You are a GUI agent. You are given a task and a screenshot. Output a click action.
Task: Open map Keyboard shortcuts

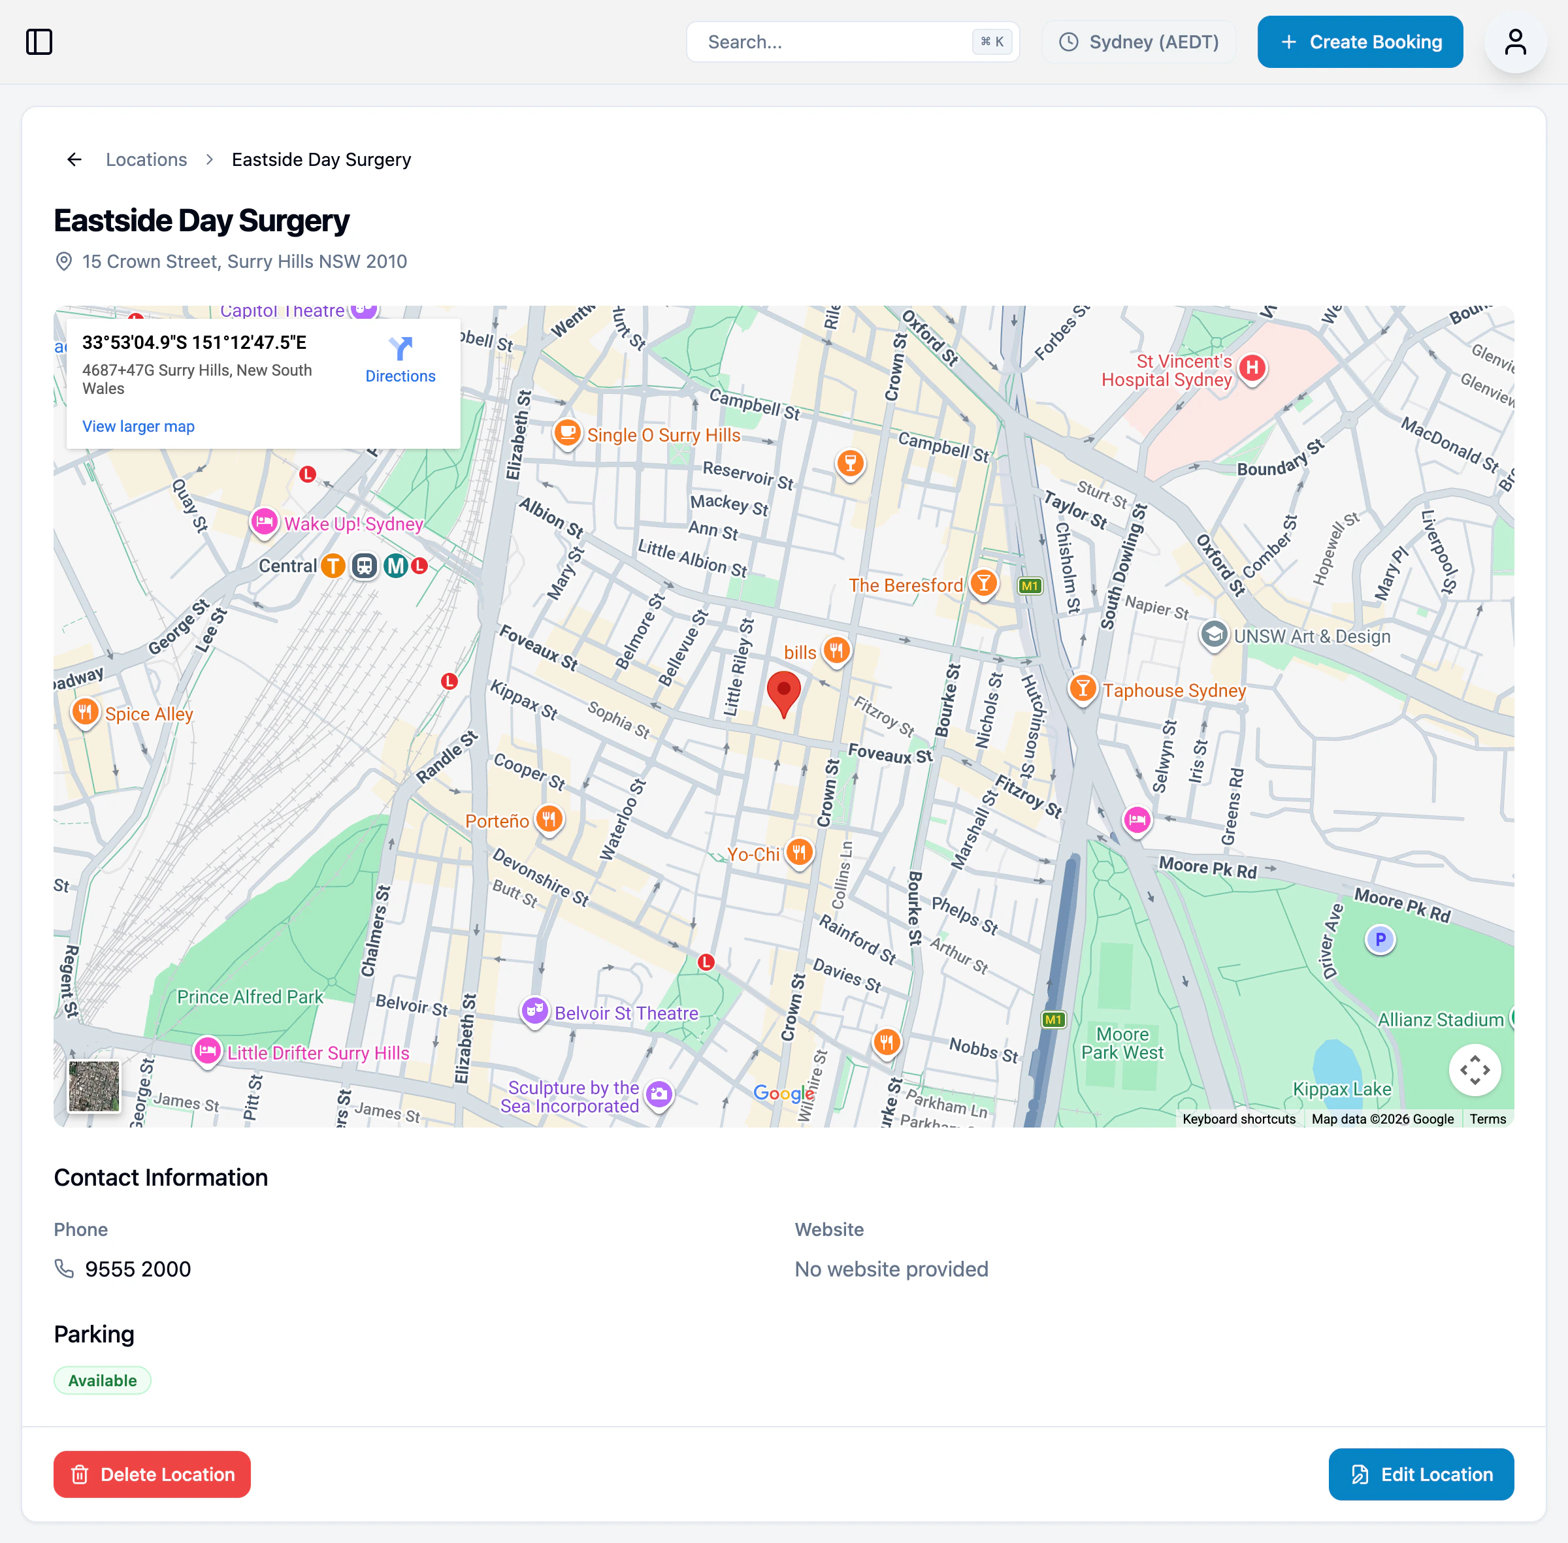[1238, 1119]
